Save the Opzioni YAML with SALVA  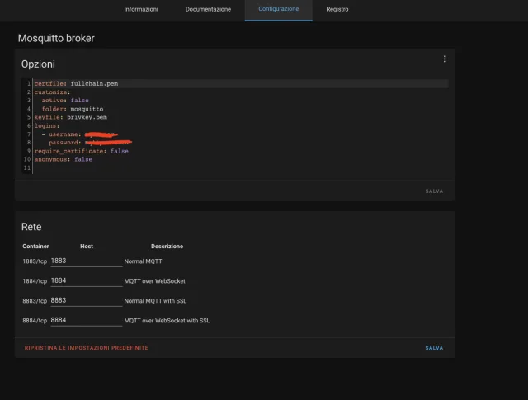coord(434,191)
